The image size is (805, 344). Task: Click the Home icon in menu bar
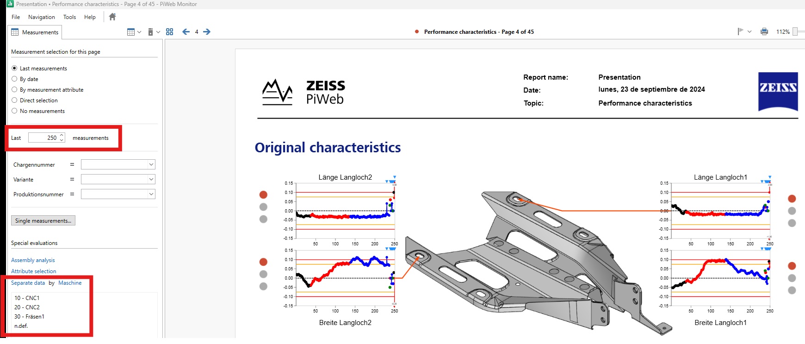click(x=112, y=17)
